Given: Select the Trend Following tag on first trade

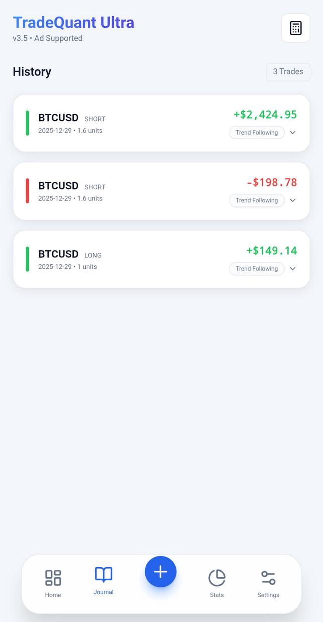Looking at the screenshot, I should coord(256,132).
